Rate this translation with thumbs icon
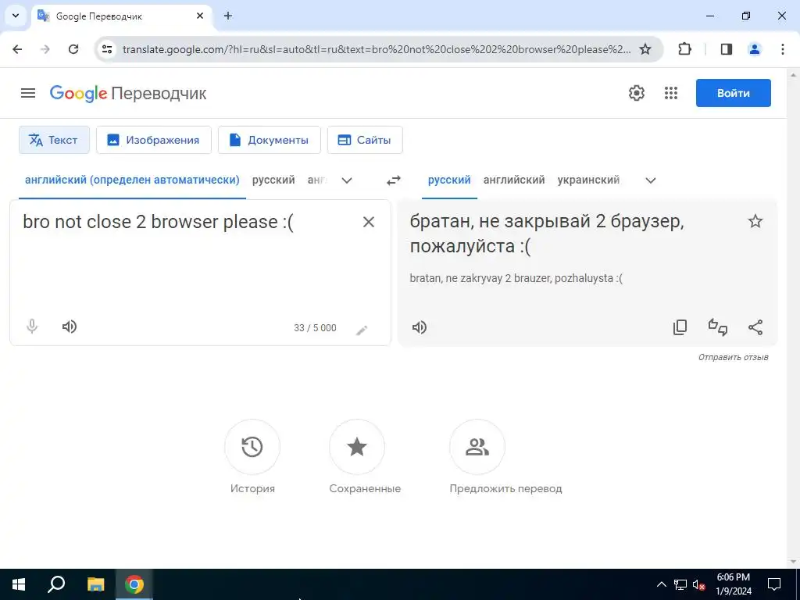Screen dimensions: 800x600 [718, 327]
